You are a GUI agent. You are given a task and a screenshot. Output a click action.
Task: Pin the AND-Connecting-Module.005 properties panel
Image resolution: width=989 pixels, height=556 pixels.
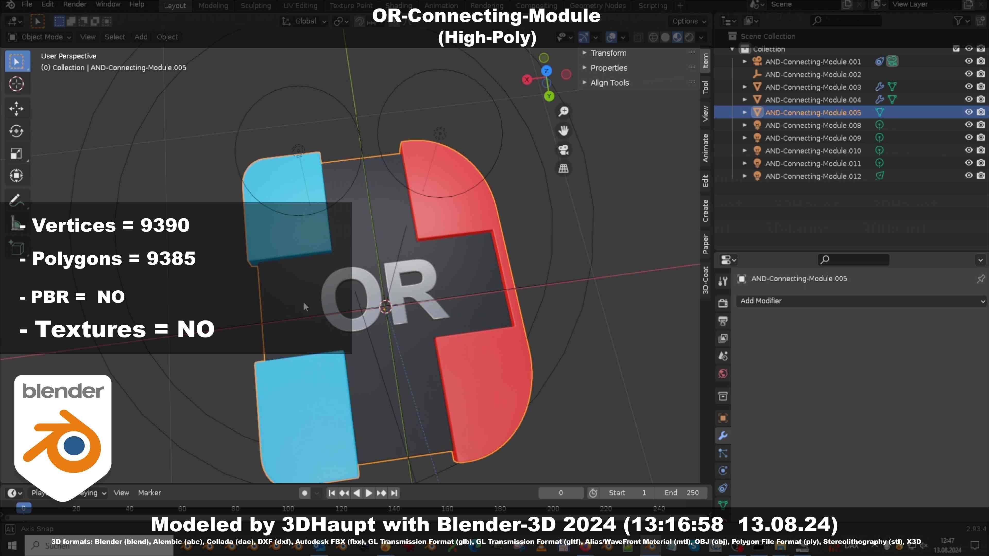click(981, 279)
